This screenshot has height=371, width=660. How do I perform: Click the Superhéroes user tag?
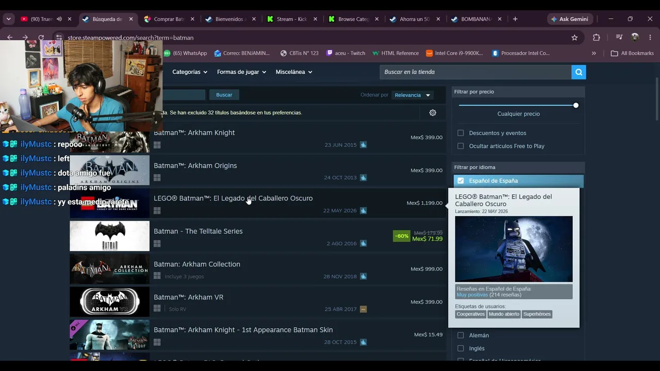click(537, 314)
